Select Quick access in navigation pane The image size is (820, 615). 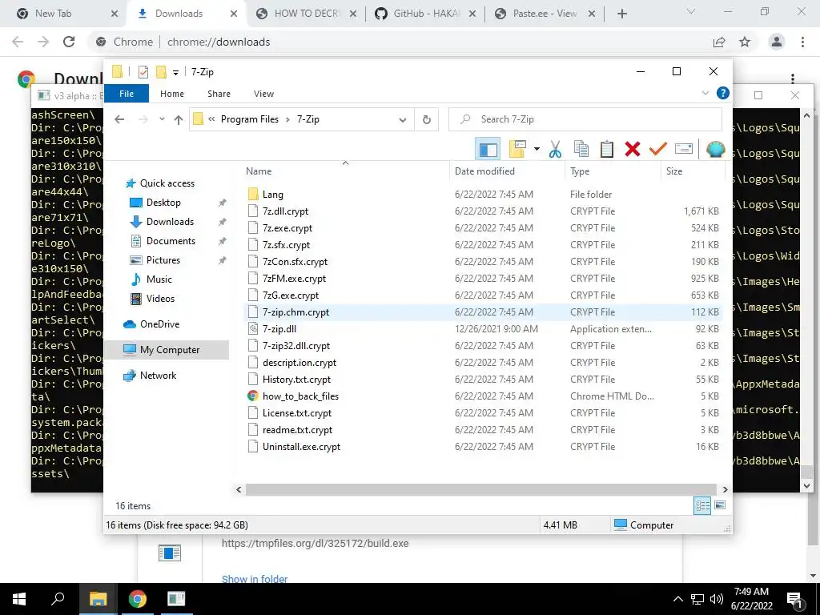click(160, 183)
